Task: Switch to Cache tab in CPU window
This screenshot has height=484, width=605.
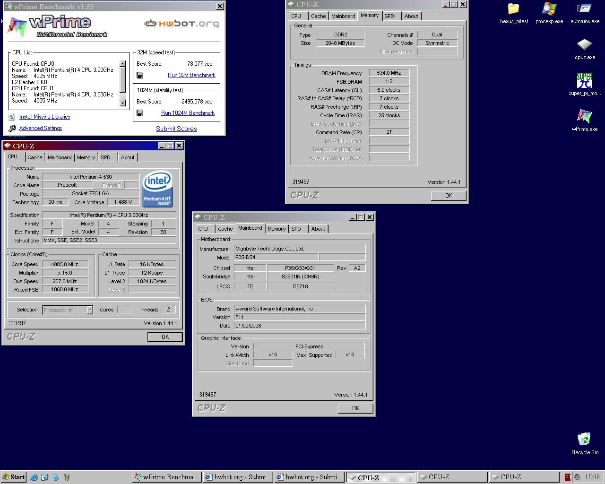Action: [35, 157]
